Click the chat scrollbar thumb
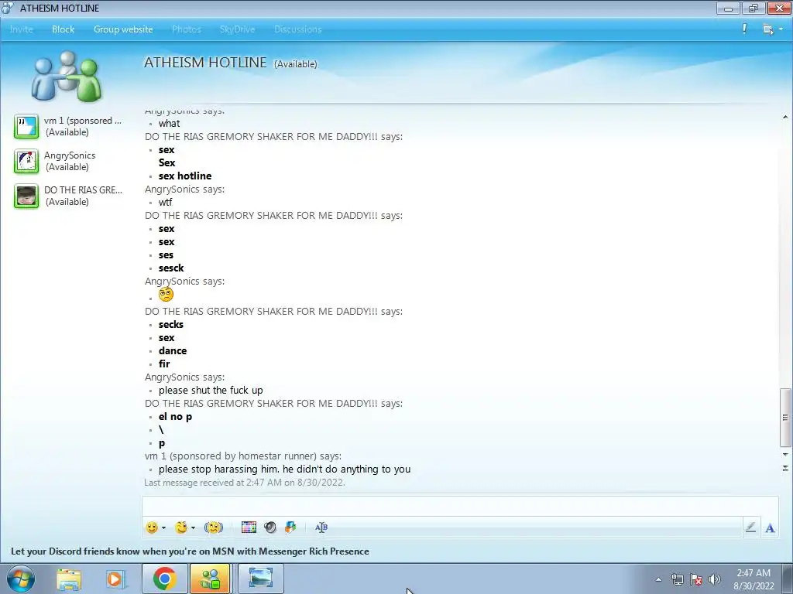 click(x=785, y=417)
